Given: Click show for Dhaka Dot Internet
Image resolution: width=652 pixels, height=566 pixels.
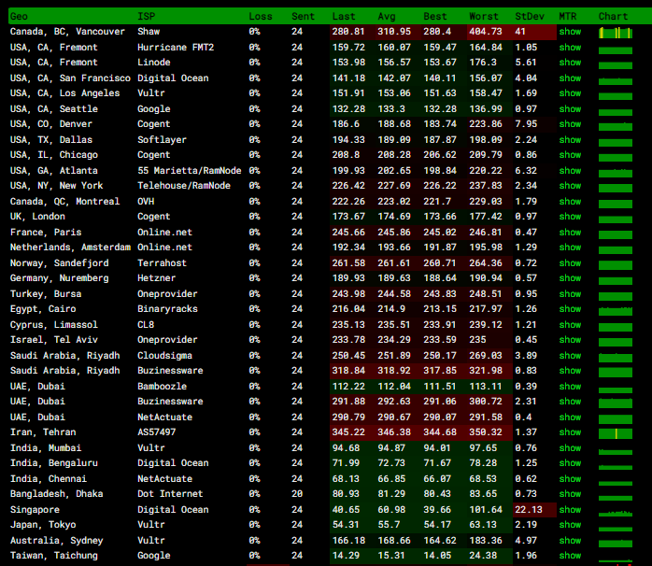Looking at the screenshot, I should [x=570, y=493].
